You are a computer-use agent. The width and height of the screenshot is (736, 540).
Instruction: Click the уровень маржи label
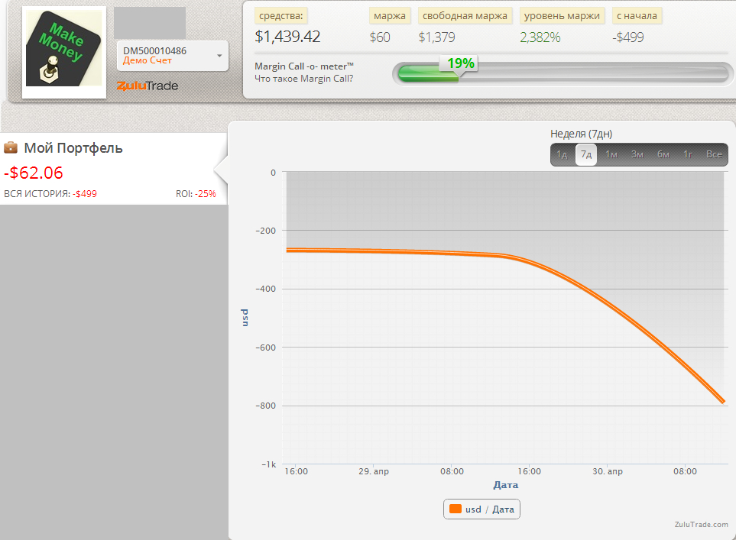pos(562,16)
